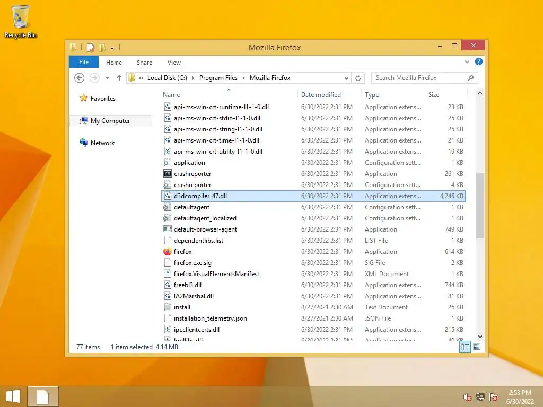Open the View ribbon tab
The image size is (543, 407).
[174, 63]
